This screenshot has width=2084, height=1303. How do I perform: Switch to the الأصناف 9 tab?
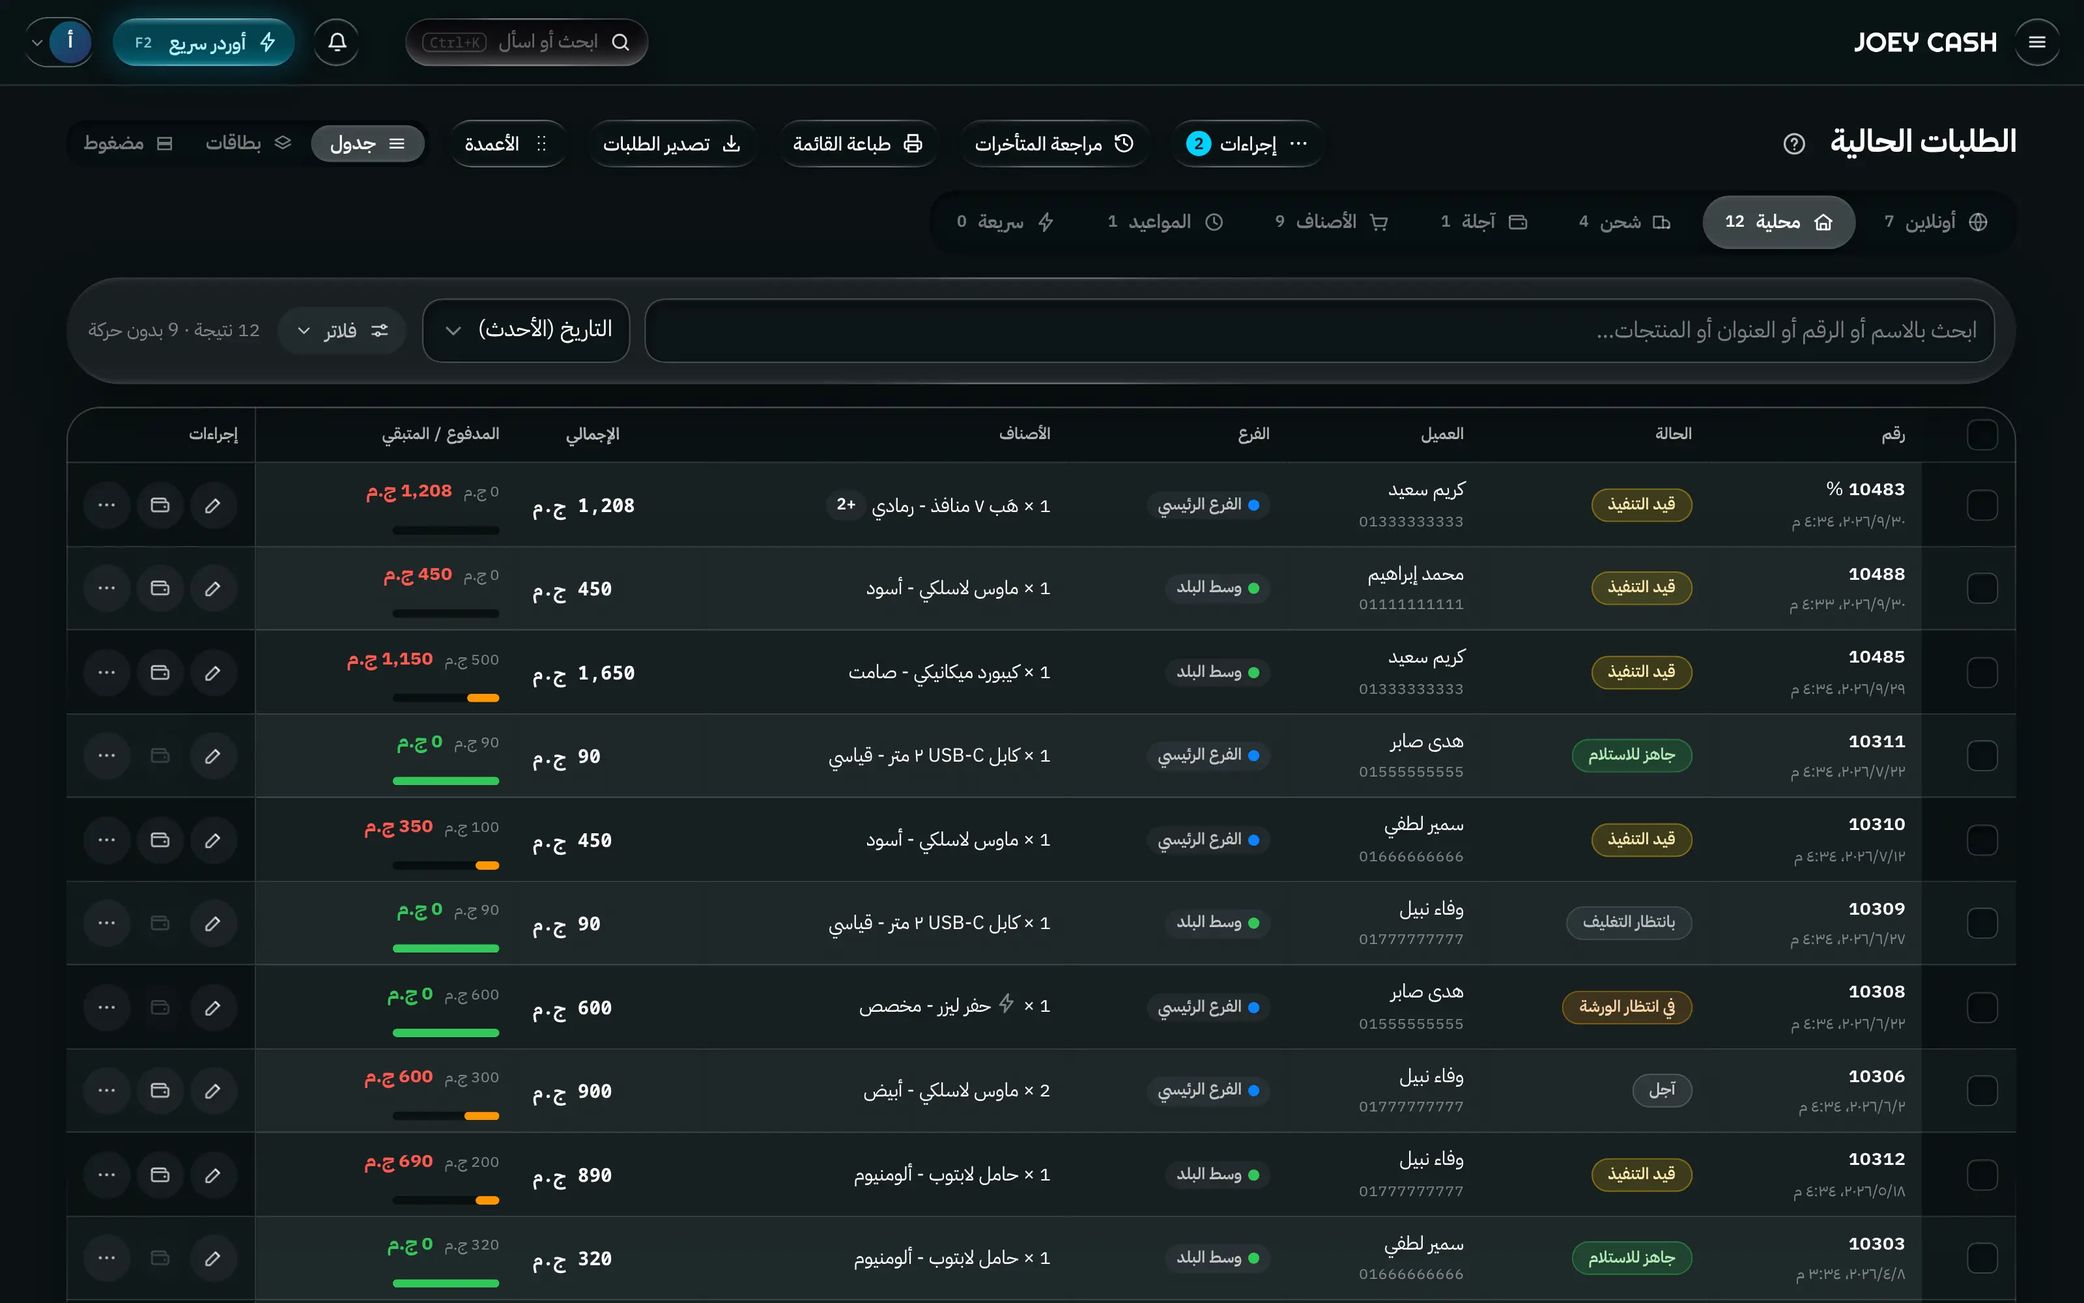click(x=1331, y=222)
